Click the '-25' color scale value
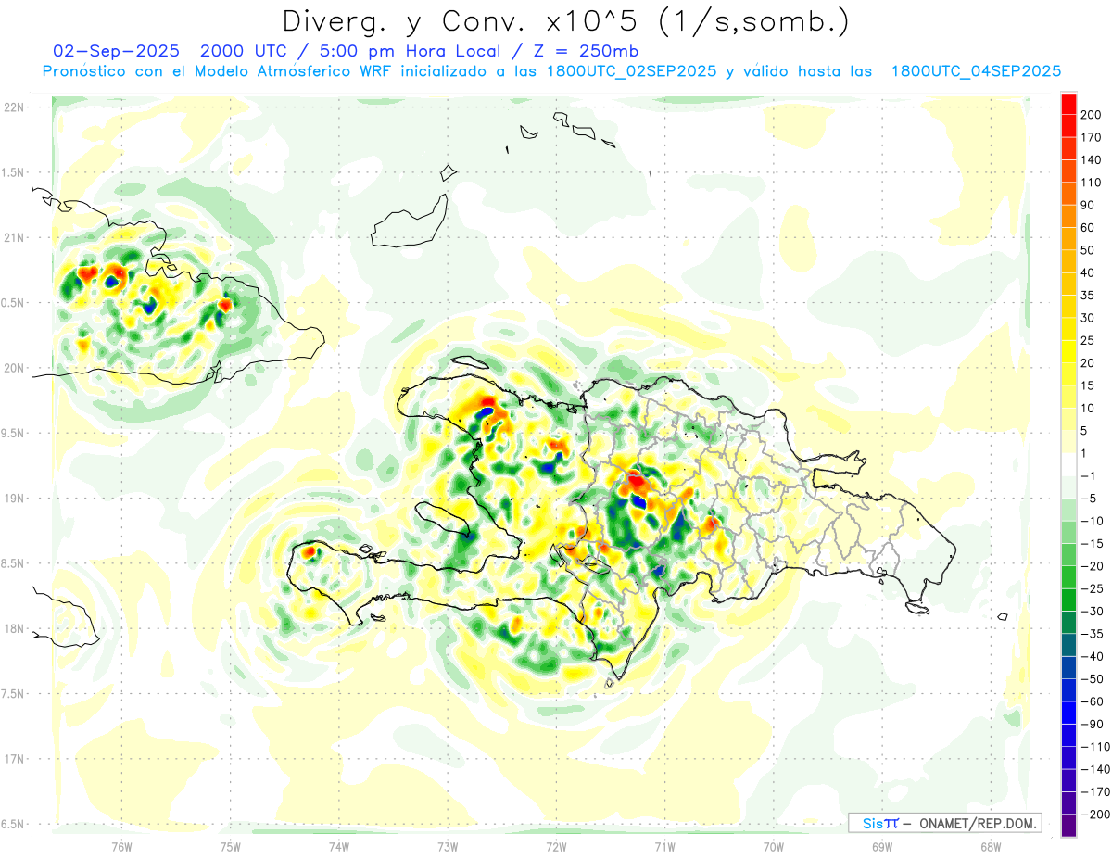Screen dimensions: 1112x859 (1091, 588)
